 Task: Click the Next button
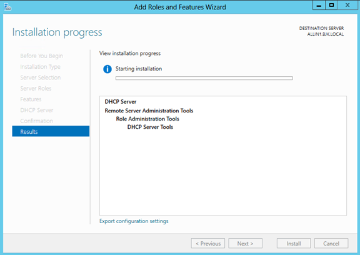coord(245,243)
